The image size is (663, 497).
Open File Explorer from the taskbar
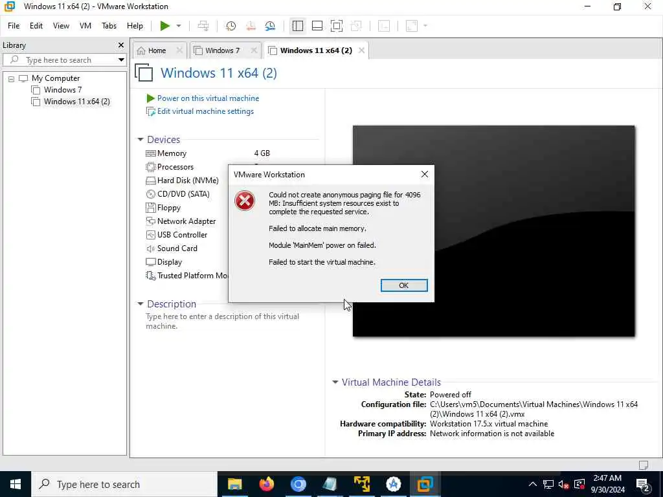pos(234,484)
